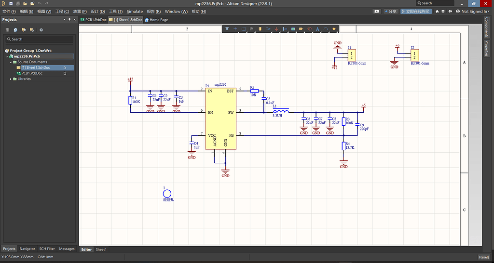Click the Panels button in status bar

click(484, 257)
